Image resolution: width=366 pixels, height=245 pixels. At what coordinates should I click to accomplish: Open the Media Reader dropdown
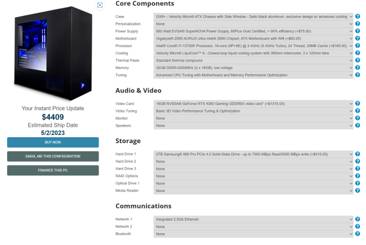[x=253, y=190]
